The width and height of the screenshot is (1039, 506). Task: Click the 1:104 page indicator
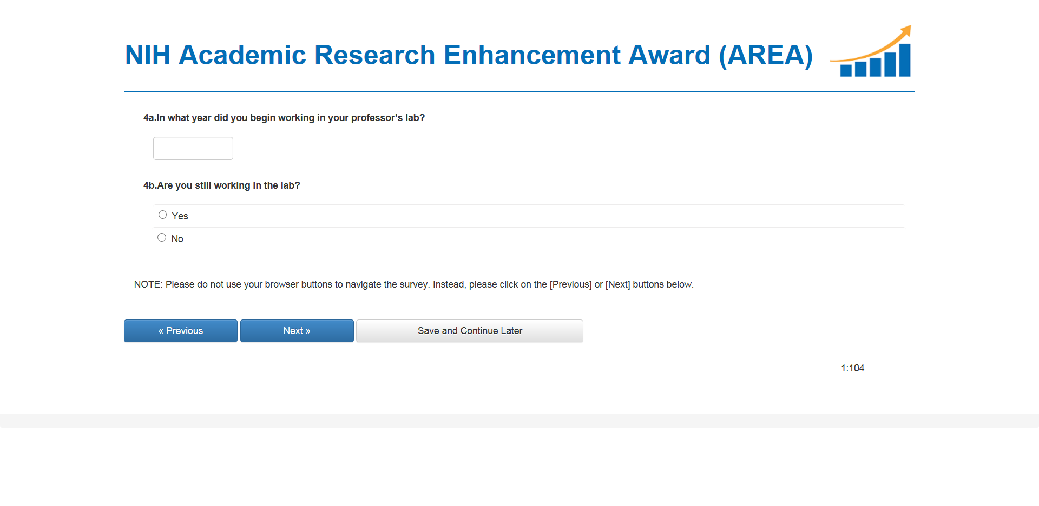tap(852, 368)
